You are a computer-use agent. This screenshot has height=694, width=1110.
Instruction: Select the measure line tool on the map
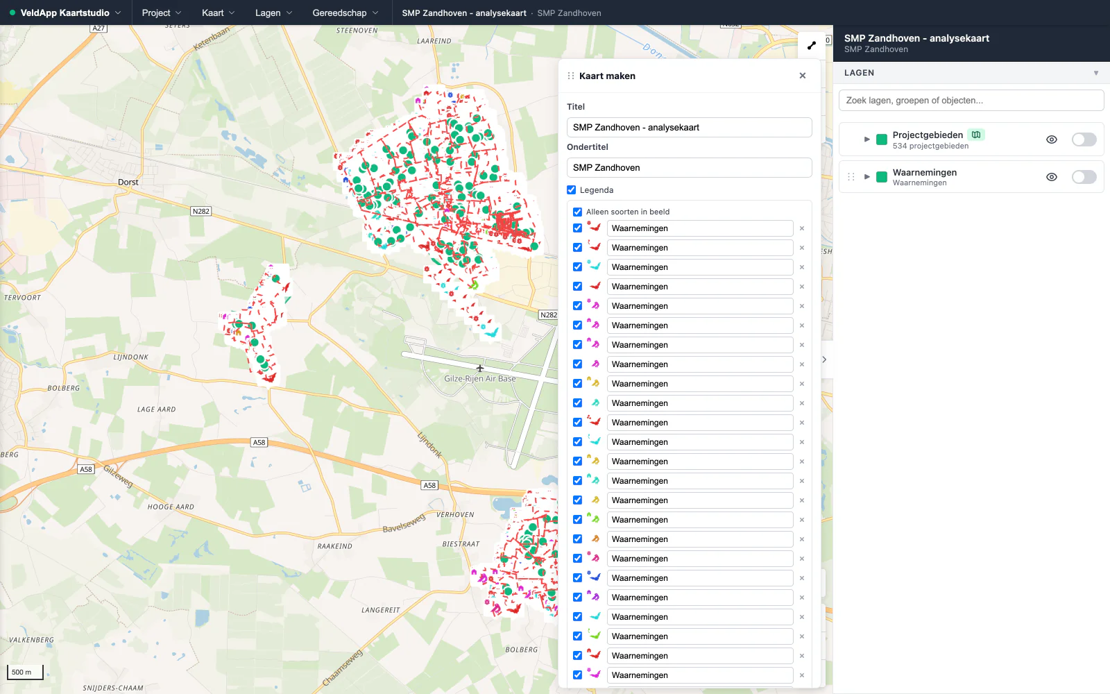[811, 45]
